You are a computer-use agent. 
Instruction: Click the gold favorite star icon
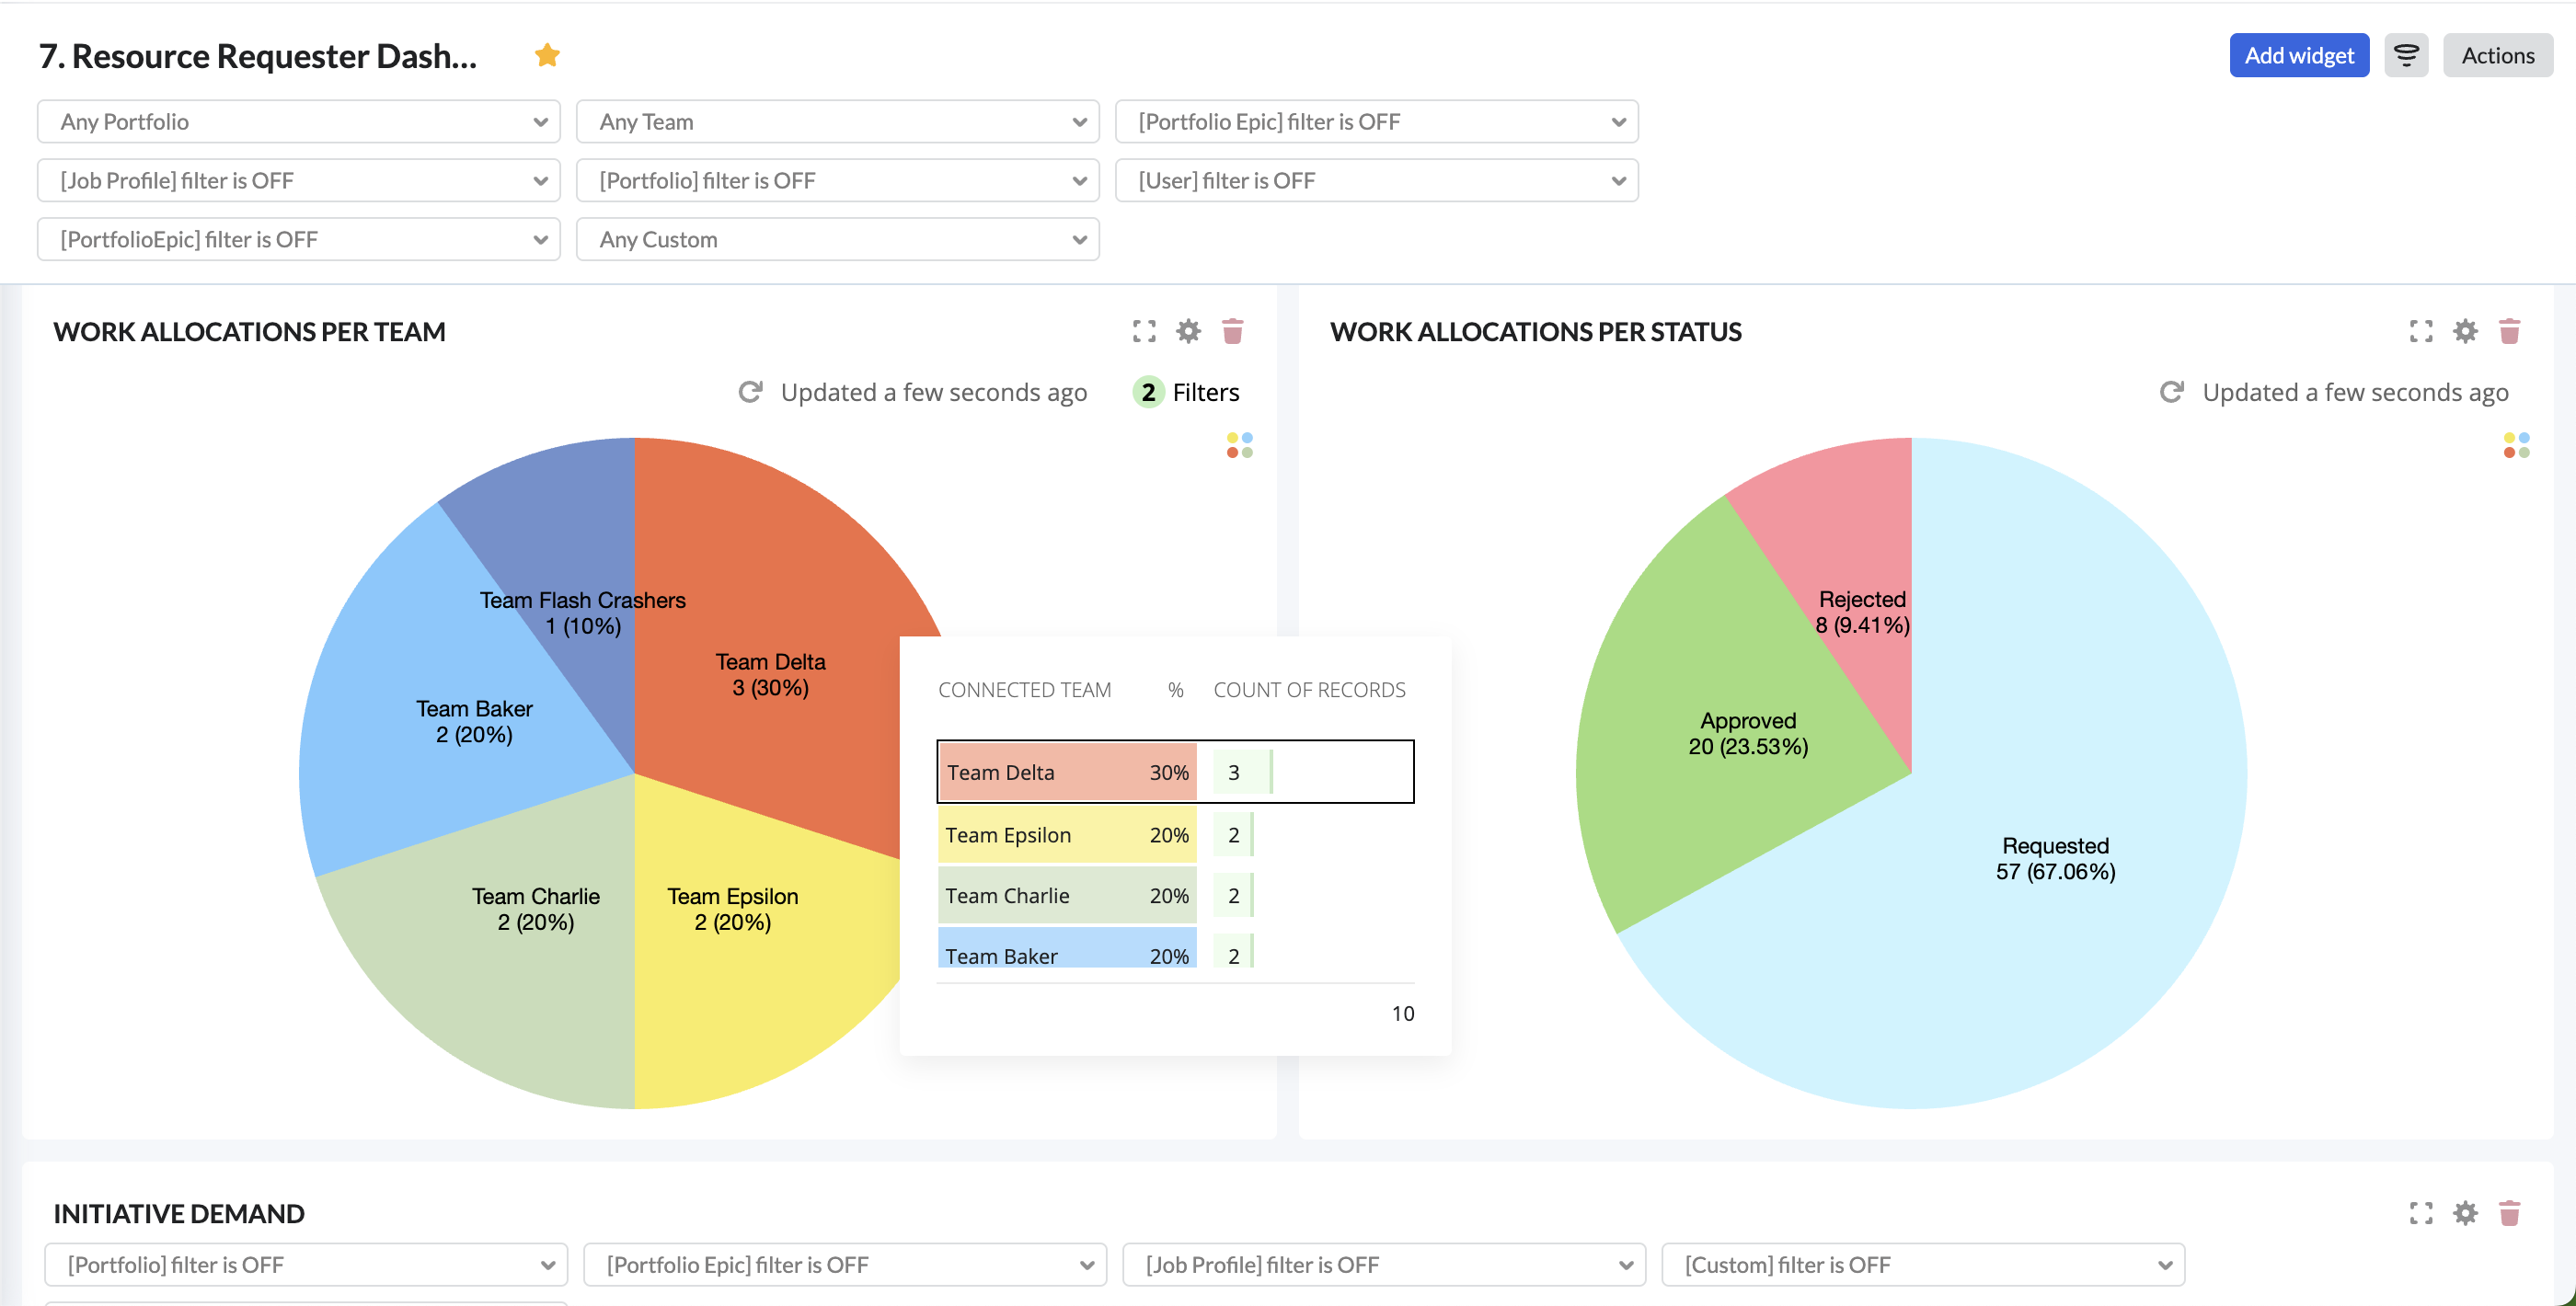pos(547,55)
